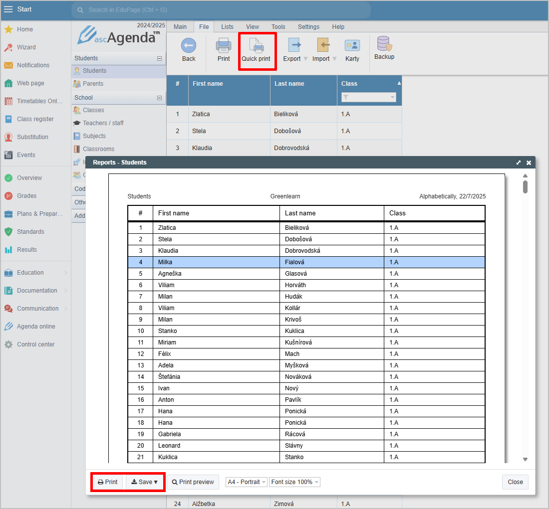Click Print button in Reports dialog

(108, 482)
